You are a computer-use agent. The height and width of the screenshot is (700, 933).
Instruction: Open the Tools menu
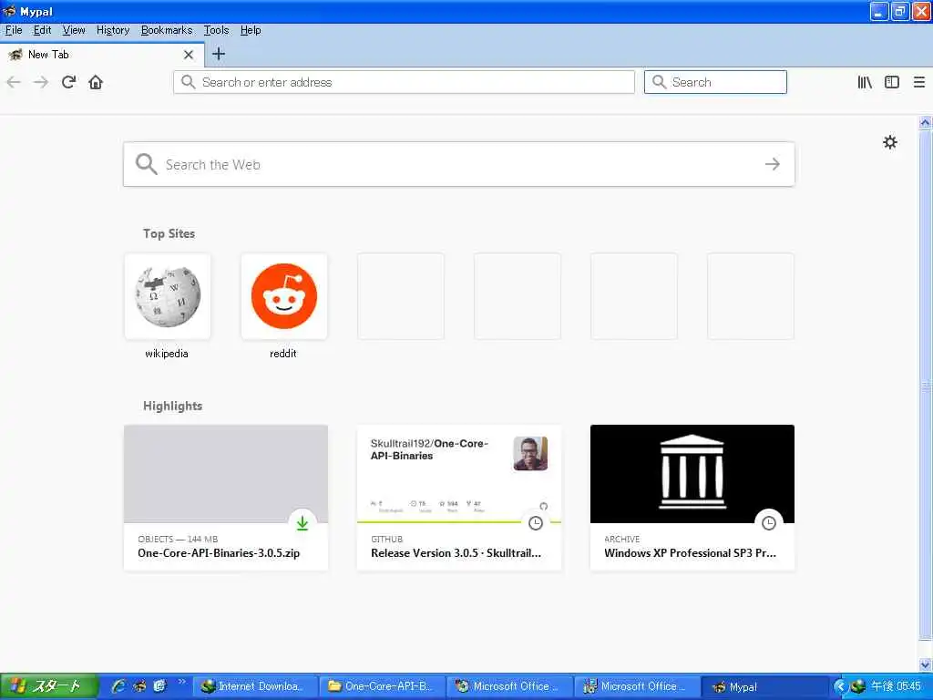coord(216,30)
